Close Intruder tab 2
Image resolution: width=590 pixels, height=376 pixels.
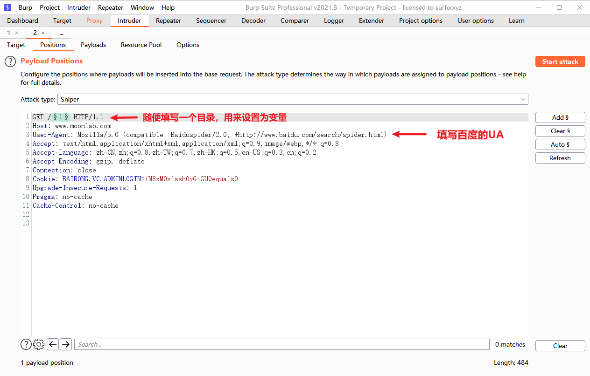(x=43, y=33)
